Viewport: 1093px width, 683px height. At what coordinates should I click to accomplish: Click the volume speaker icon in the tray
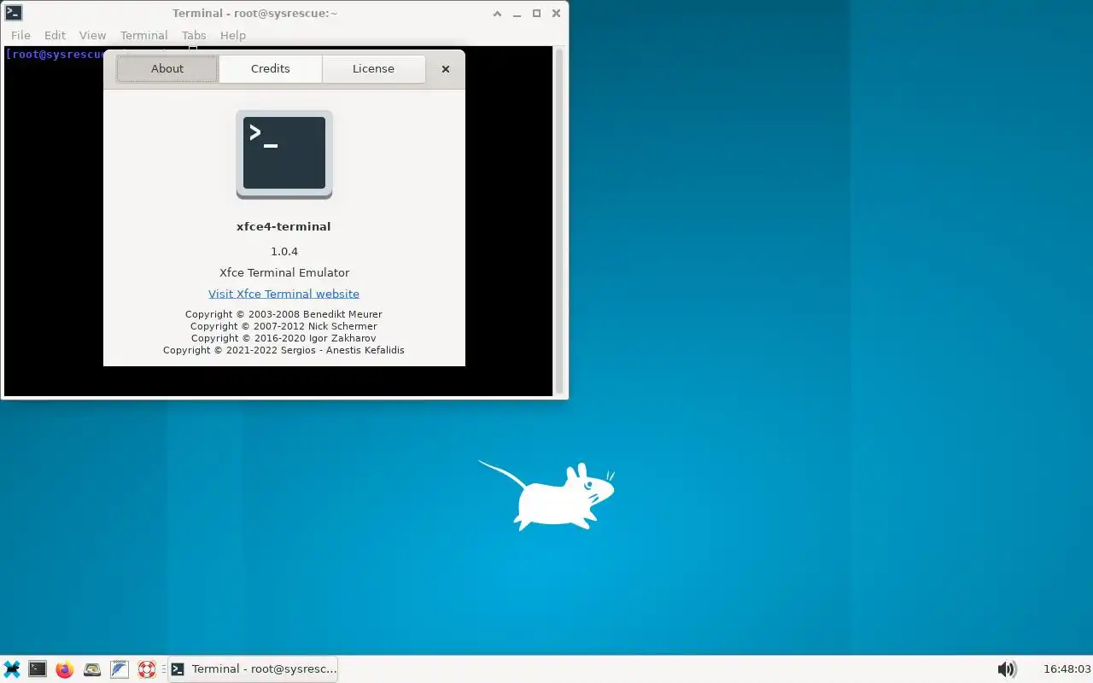point(1007,669)
